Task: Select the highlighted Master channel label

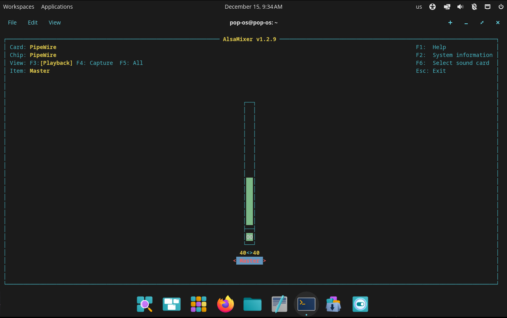Action: 249,261
